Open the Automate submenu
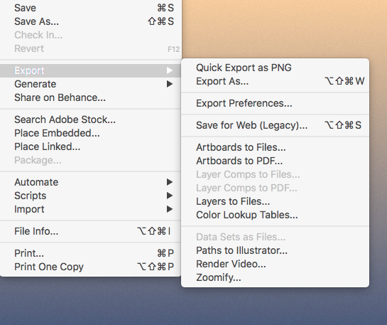Image resolution: width=387 pixels, height=325 pixels. (91, 182)
